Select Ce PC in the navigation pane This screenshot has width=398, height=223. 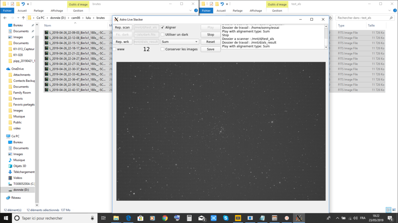[15, 136]
